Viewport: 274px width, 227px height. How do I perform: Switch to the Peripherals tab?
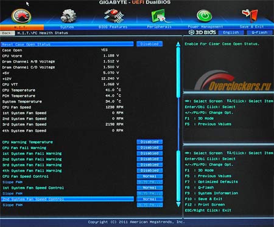click(159, 27)
